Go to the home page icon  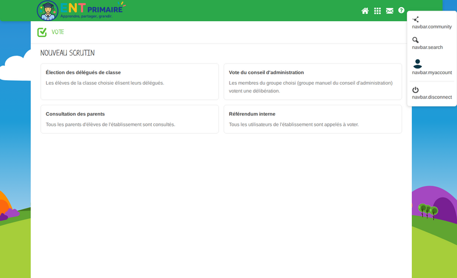(x=365, y=11)
